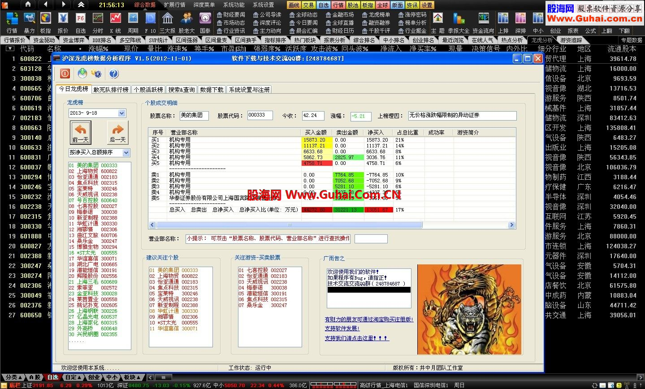The image size is (645, 389).
Task: Click the 股票代码 field showing 000333
Action: 260,116
